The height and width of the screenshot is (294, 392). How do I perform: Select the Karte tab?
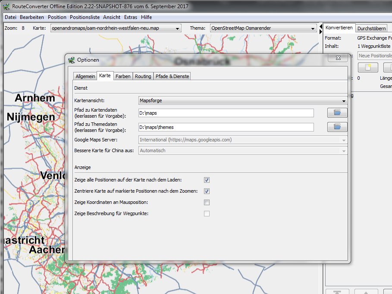105,75
